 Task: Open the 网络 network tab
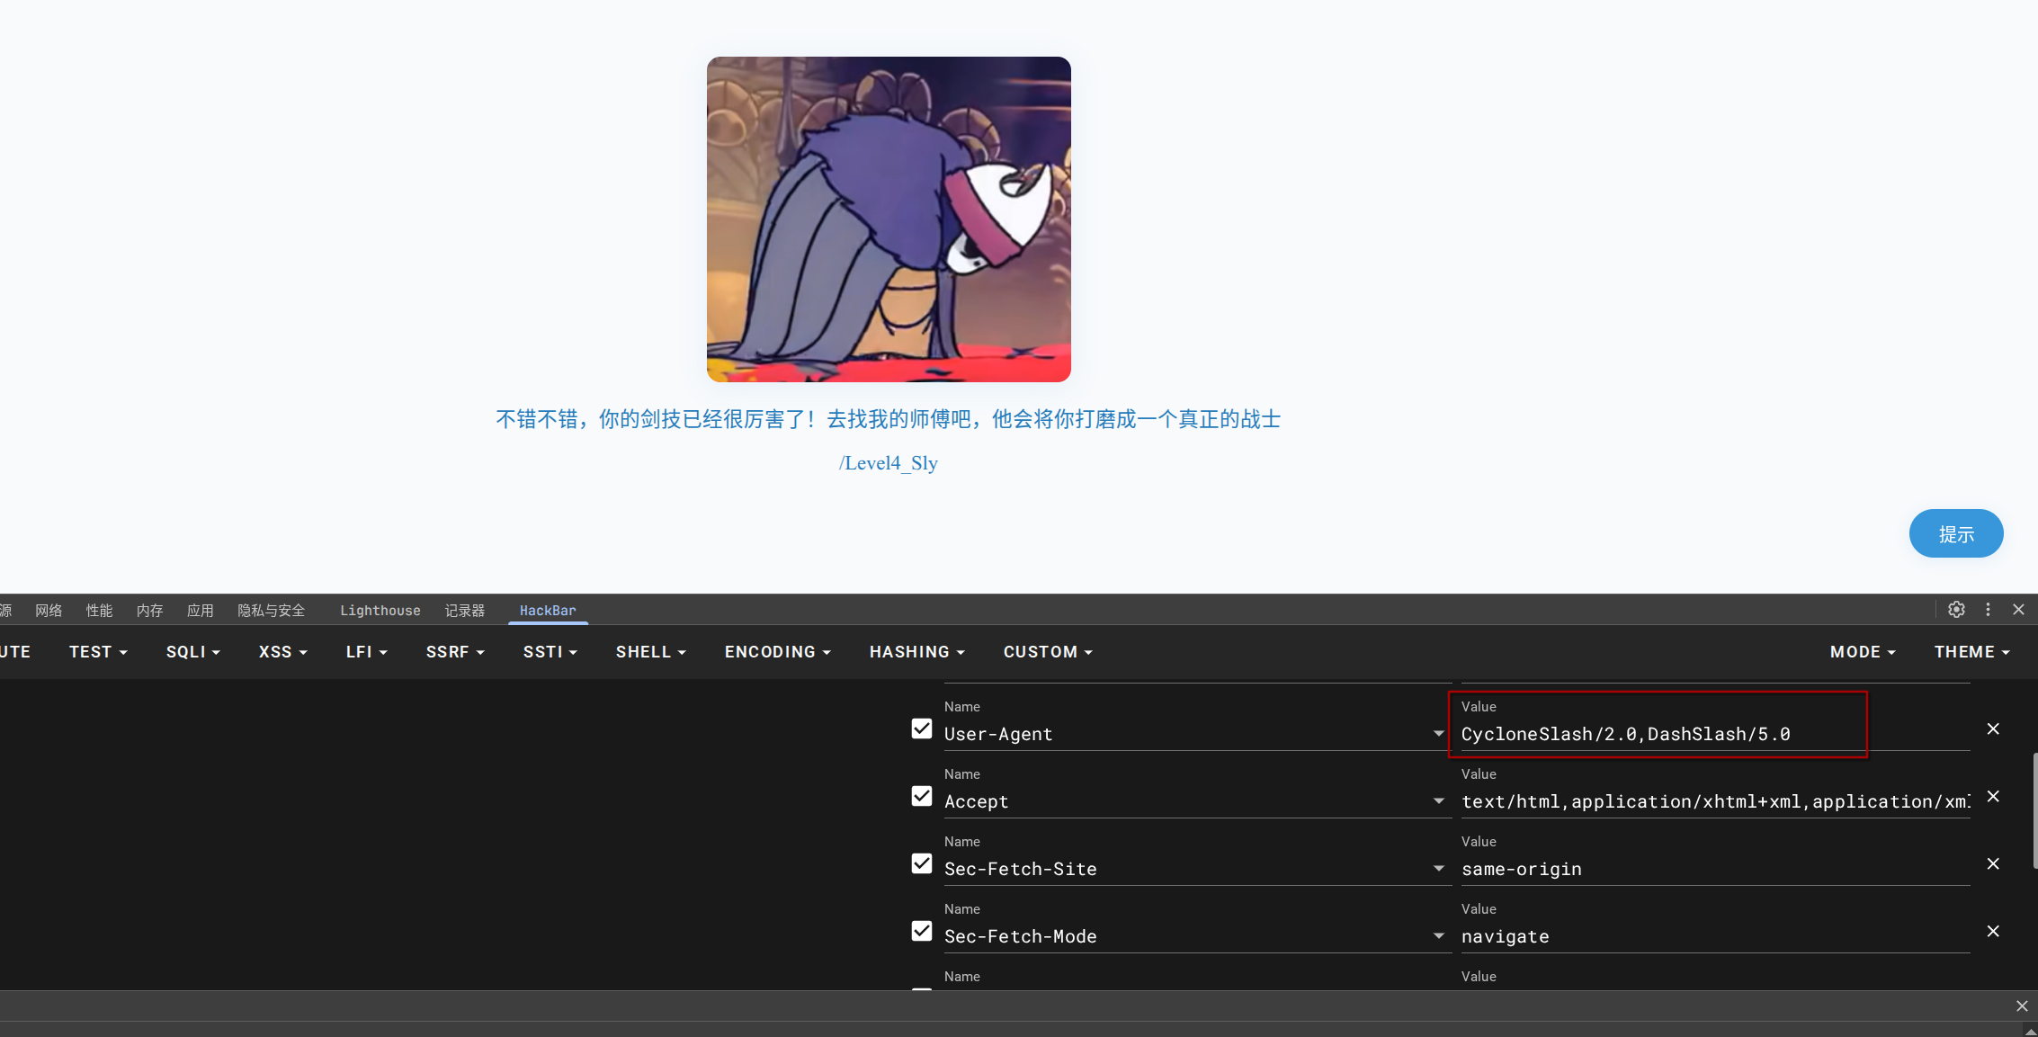point(49,611)
